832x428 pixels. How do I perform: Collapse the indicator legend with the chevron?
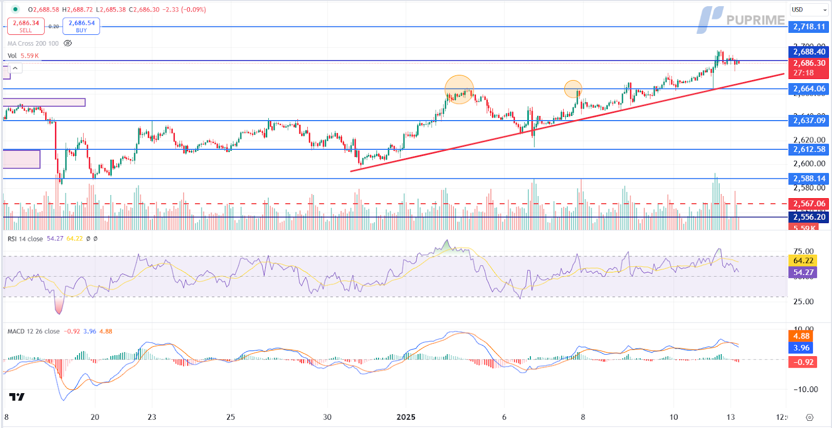(x=16, y=68)
